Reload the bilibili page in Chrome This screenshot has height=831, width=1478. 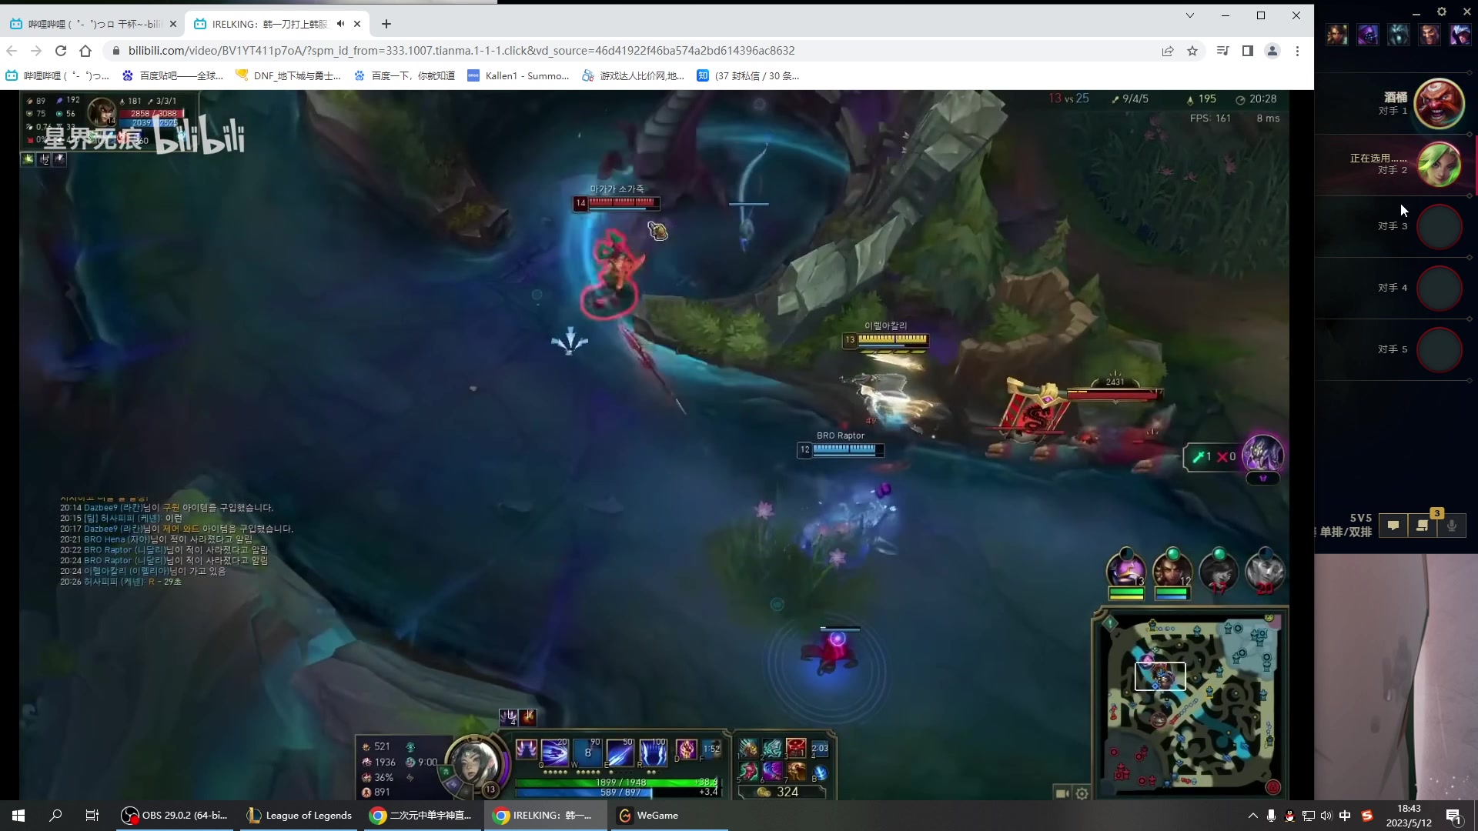click(61, 51)
